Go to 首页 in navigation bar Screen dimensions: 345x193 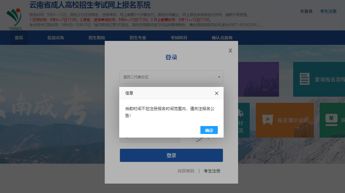[x=19, y=38]
